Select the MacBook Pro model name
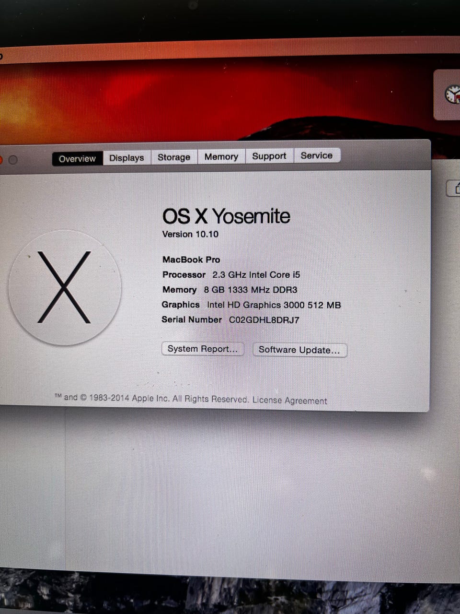 [x=191, y=260]
